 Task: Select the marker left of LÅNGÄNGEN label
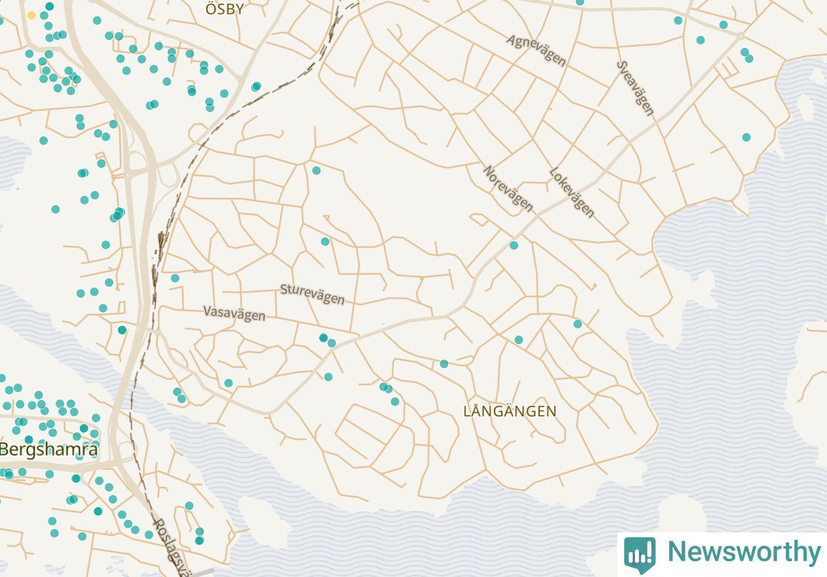[x=444, y=364]
